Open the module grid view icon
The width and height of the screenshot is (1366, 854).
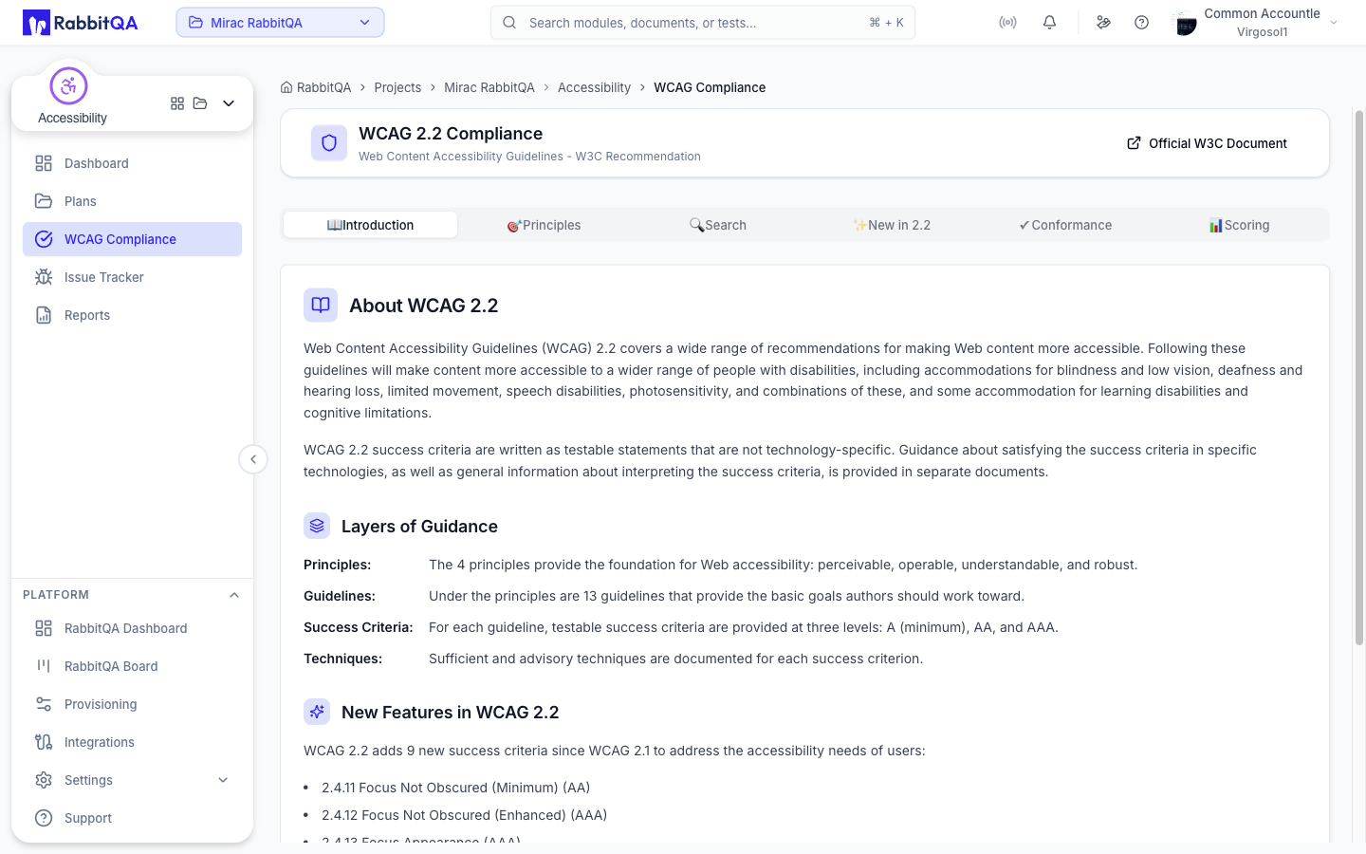(x=177, y=103)
